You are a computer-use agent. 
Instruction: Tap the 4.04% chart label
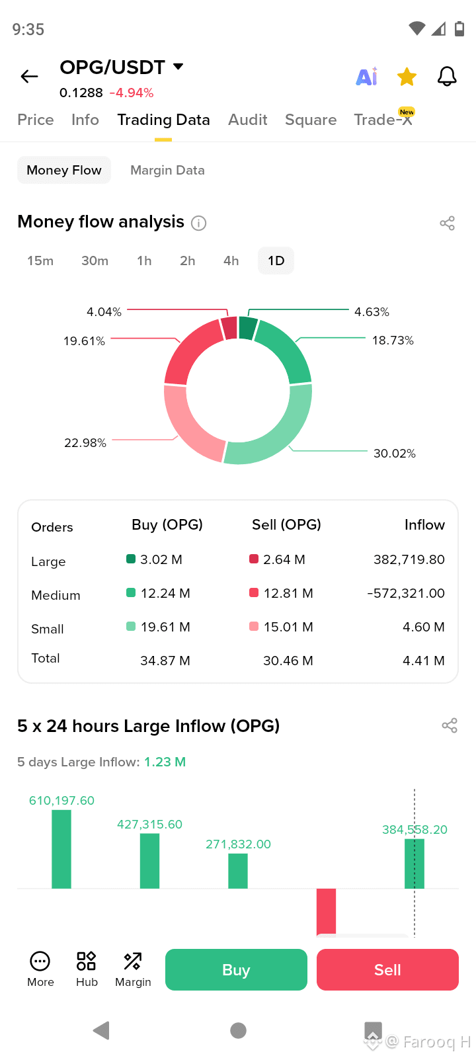point(104,311)
